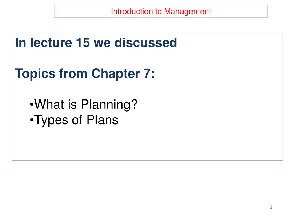Click the word 'Topics' in the subheading
Screen dimensions: 290x217
tap(35, 74)
